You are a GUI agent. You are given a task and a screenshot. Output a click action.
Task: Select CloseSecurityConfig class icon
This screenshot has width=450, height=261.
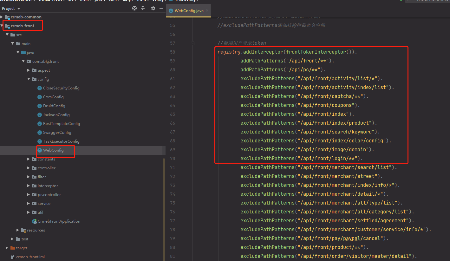pos(40,88)
